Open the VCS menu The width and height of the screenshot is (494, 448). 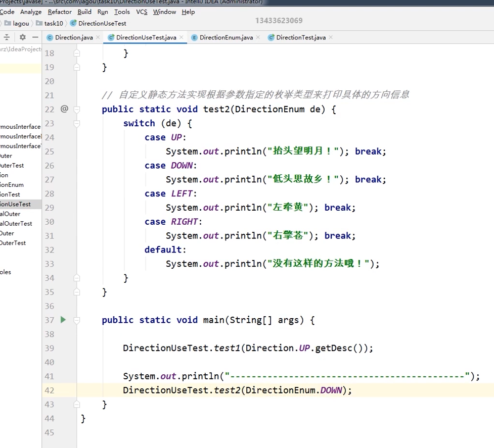(x=142, y=12)
